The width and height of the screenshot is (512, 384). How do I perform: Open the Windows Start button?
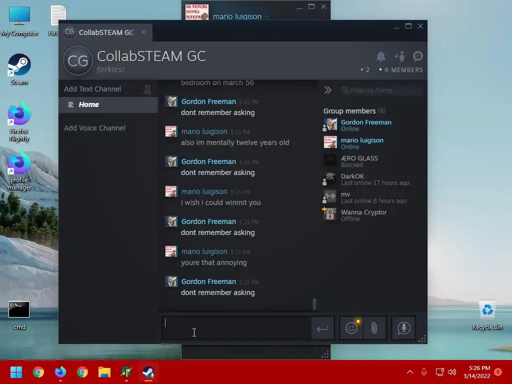(16, 372)
